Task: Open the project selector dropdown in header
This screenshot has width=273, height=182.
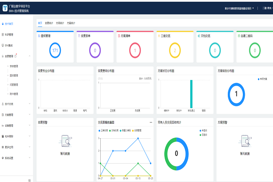Action: [239, 8]
